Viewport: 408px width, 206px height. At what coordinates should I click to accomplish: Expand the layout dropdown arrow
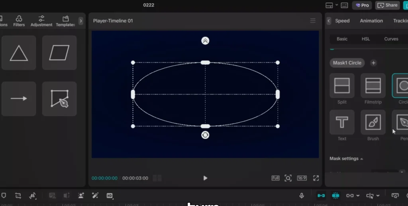336,5
